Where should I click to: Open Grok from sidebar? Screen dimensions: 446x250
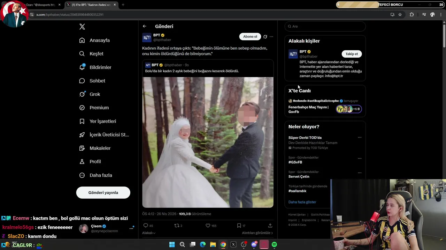pyautogui.click(x=90, y=94)
